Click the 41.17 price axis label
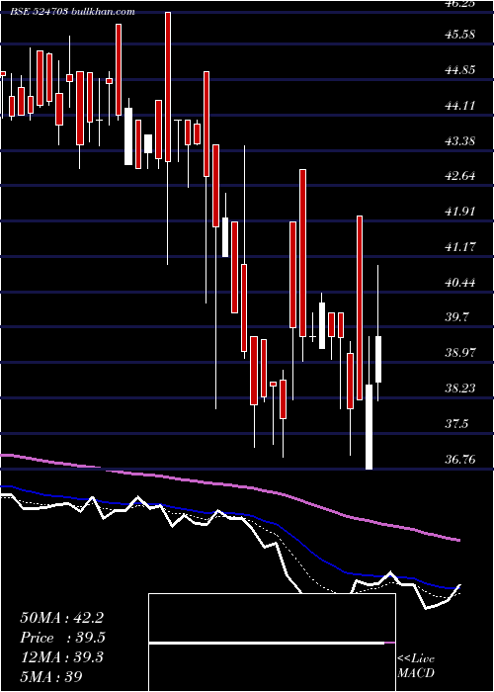The width and height of the screenshot is (494, 692). point(460,247)
